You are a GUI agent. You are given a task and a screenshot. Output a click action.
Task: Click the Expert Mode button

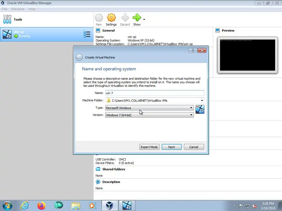pos(149,147)
